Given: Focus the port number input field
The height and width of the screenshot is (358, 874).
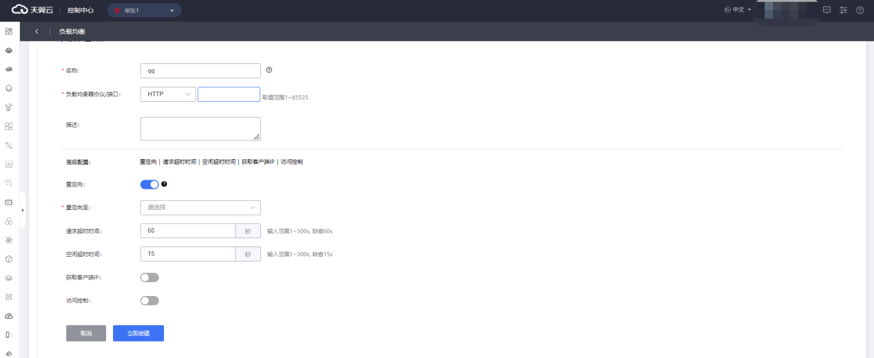Looking at the screenshot, I should [229, 94].
